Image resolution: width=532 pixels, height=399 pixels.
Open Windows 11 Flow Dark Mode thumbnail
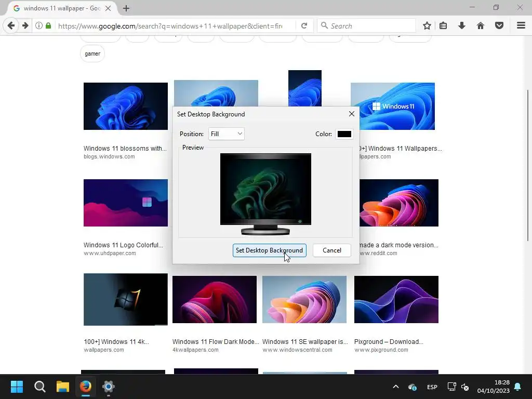click(215, 299)
